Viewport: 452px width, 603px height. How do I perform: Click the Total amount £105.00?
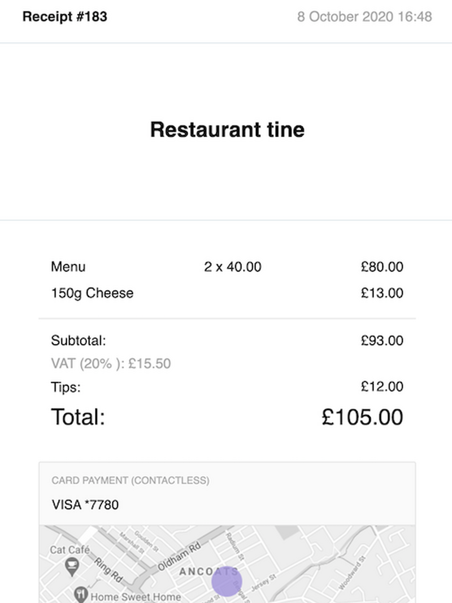(362, 417)
